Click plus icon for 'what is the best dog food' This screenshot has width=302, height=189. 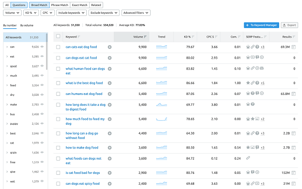pyautogui.click(x=110, y=83)
